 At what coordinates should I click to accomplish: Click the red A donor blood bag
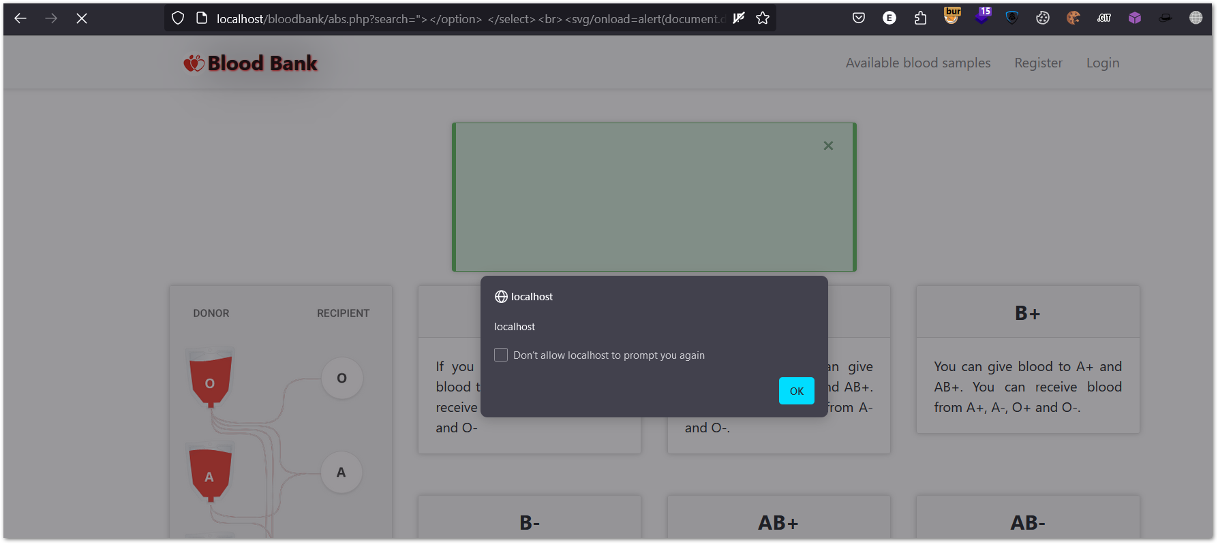[209, 472]
